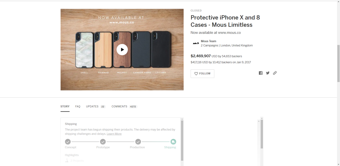340x166 pixels.
Task: Click the Mous Team logo avatar
Action: [196, 43]
